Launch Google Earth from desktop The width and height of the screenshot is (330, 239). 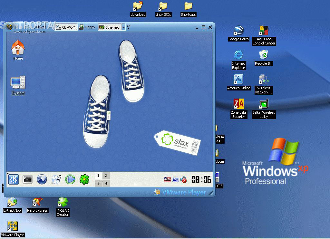(x=239, y=33)
